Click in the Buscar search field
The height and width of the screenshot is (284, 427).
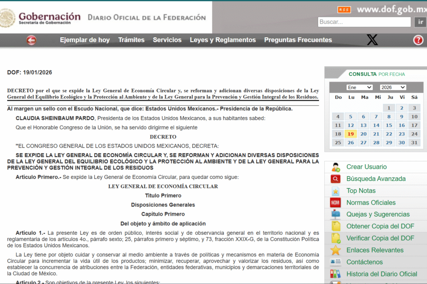pos(364,22)
